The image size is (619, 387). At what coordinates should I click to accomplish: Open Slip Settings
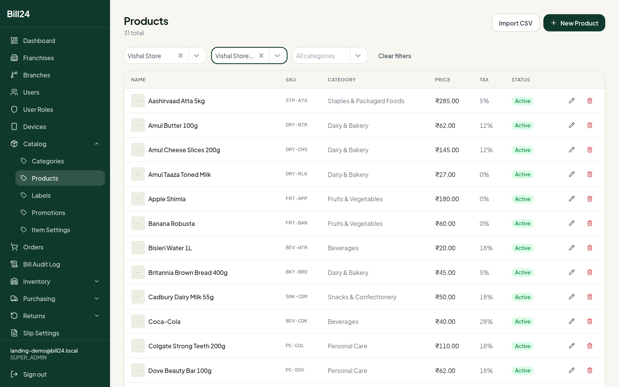55,333
